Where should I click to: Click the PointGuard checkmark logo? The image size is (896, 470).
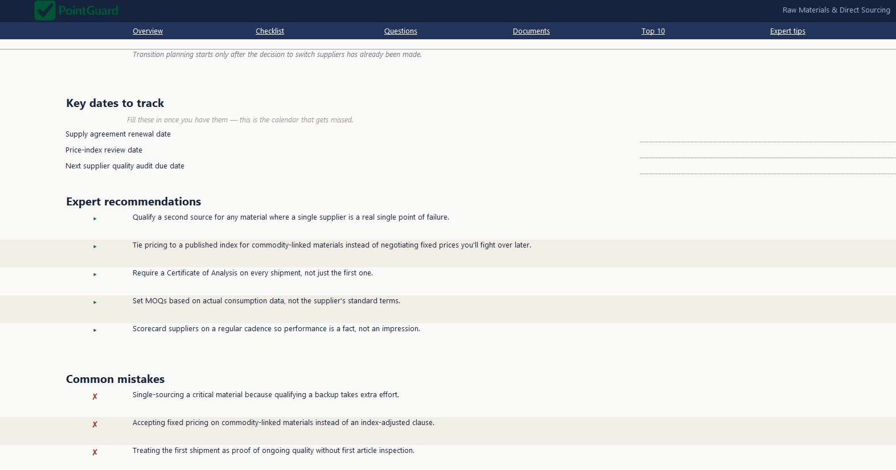coord(45,10)
